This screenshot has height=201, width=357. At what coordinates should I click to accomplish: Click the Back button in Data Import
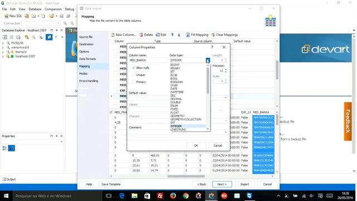(x=201, y=184)
